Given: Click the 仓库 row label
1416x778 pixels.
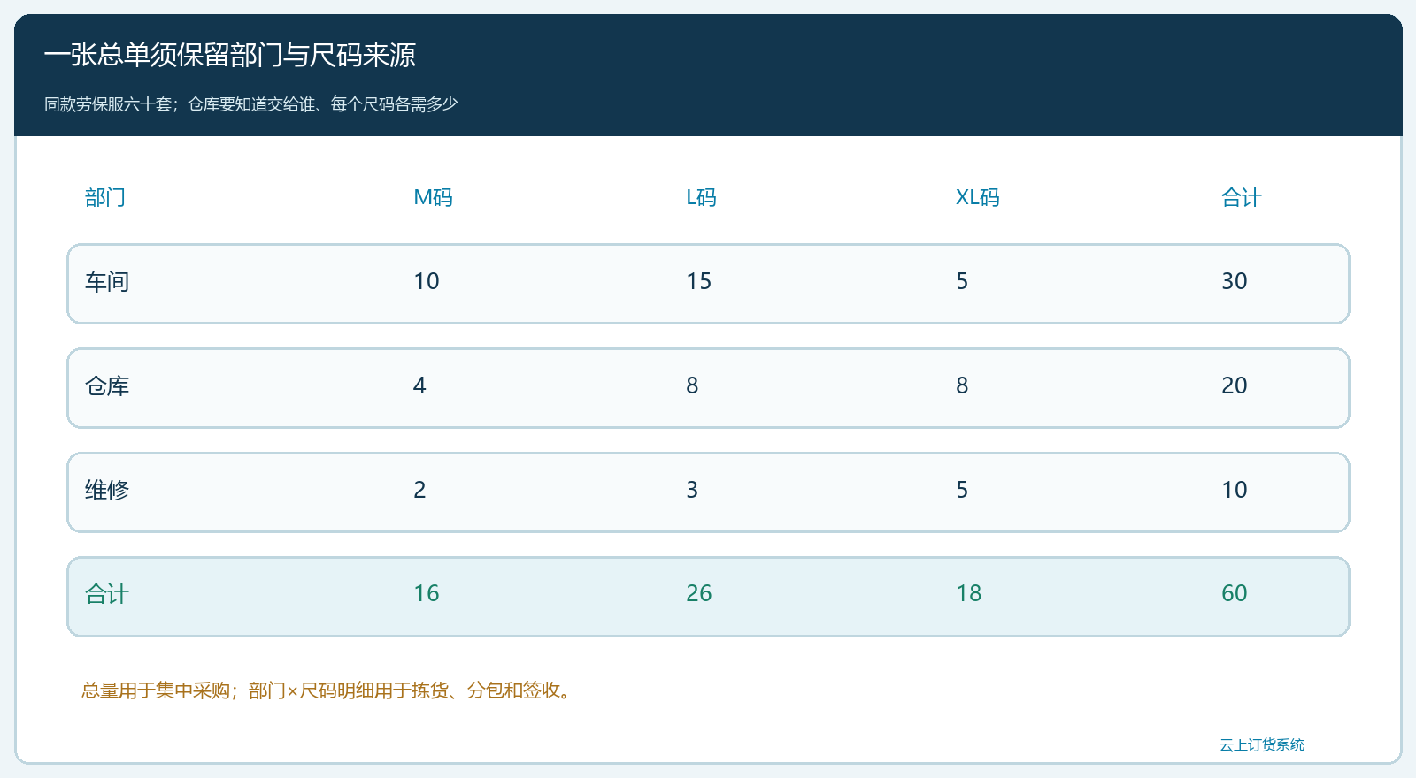Looking at the screenshot, I should coord(107,386).
